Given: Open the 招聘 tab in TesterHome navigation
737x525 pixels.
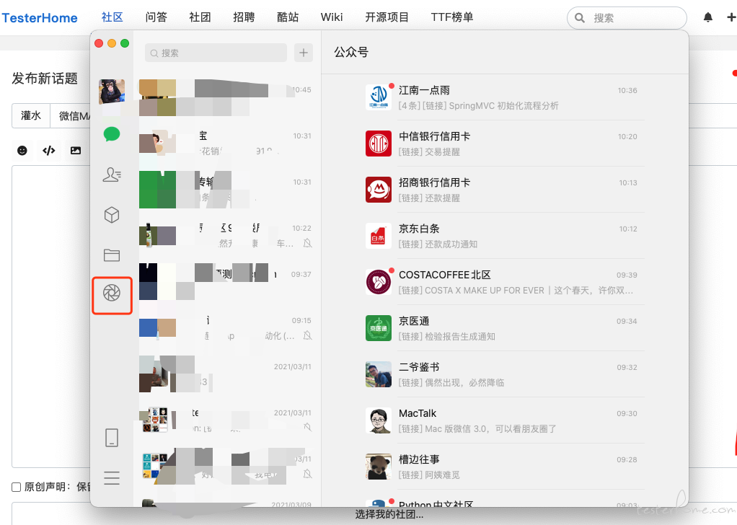Looking at the screenshot, I should 244,17.
